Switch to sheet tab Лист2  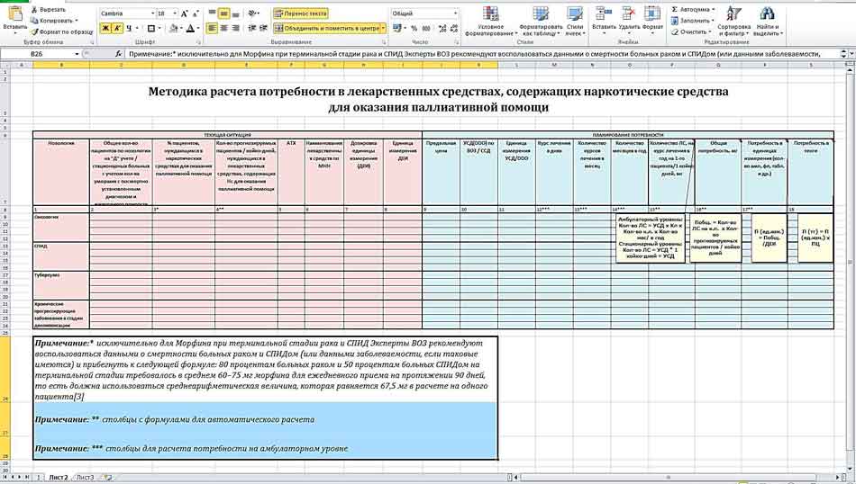tap(59, 478)
